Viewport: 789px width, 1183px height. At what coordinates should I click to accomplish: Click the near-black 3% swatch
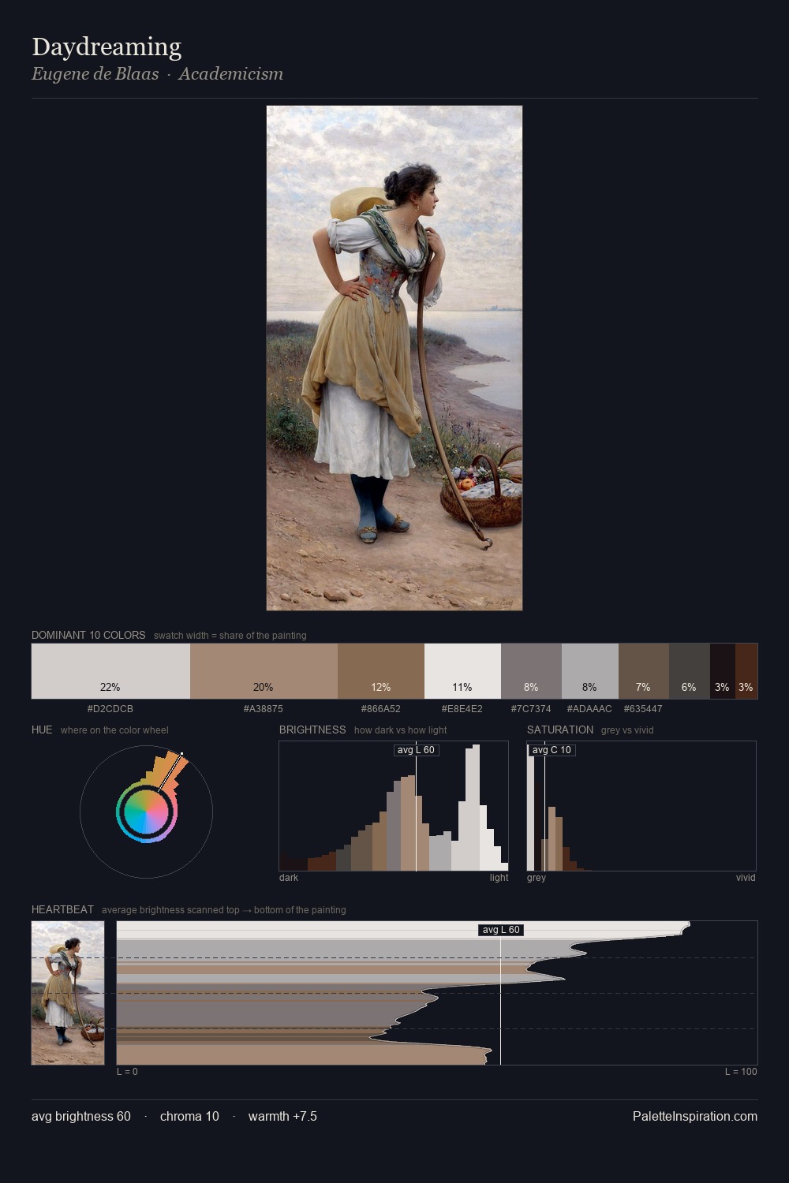click(x=723, y=671)
